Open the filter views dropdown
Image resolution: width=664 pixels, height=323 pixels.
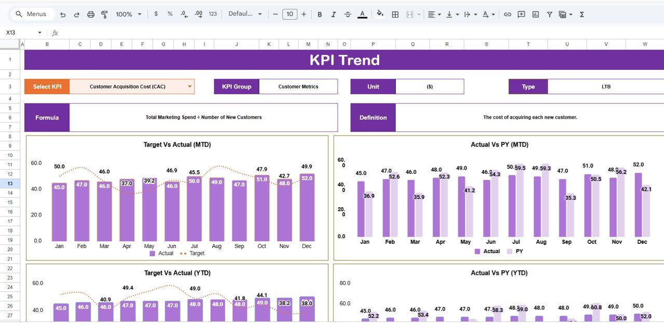pos(565,14)
